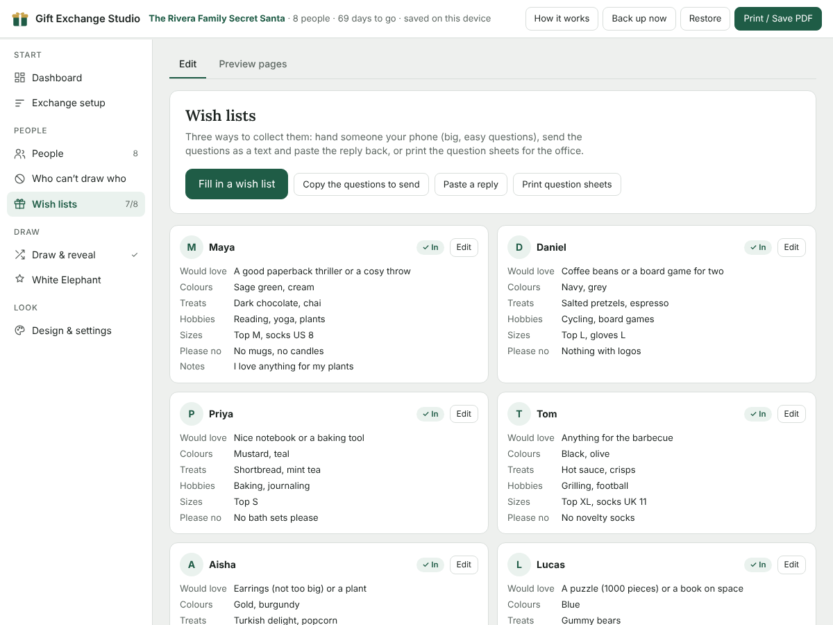Click the Design & settings palette icon
This screenshot has height=625, width=833.
point(19,331)
